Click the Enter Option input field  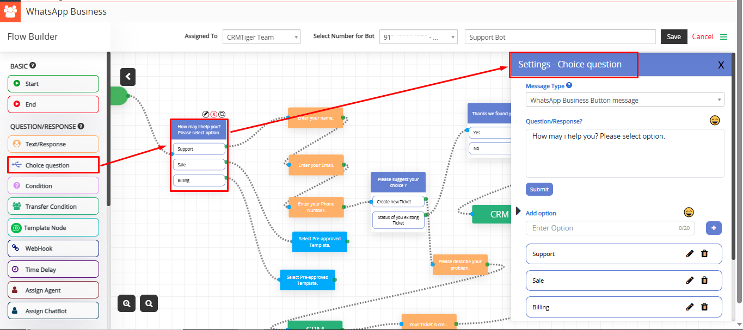coord(610,228)
